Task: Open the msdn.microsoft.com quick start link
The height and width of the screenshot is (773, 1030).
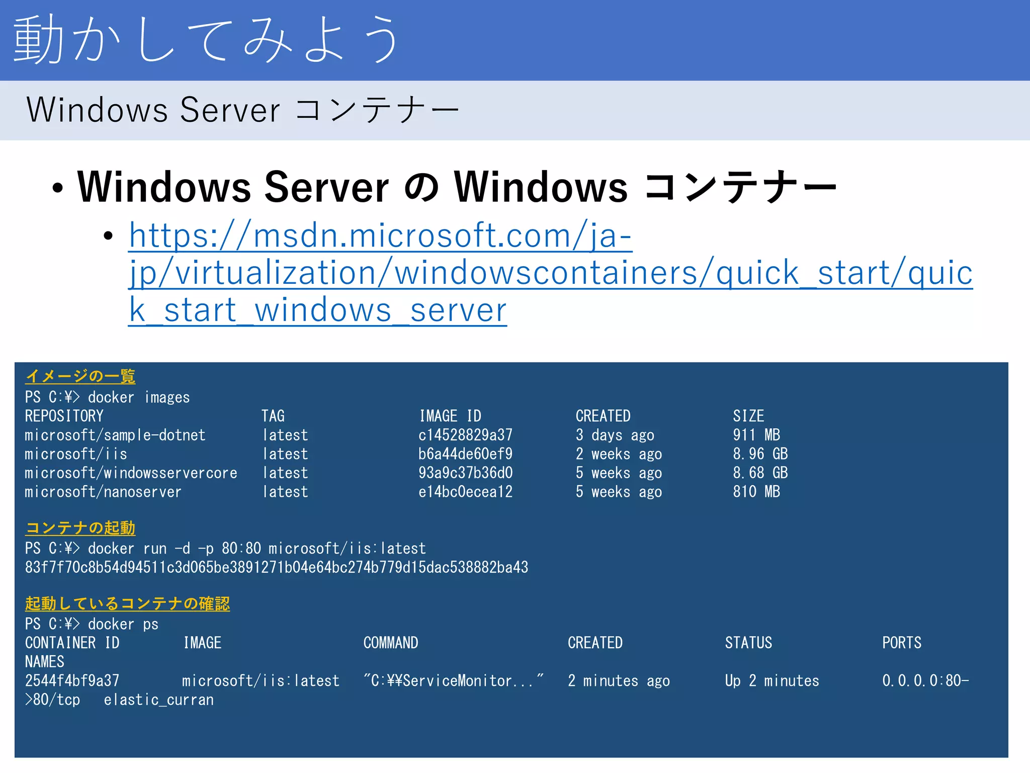Action: click(x=551, y=273)
